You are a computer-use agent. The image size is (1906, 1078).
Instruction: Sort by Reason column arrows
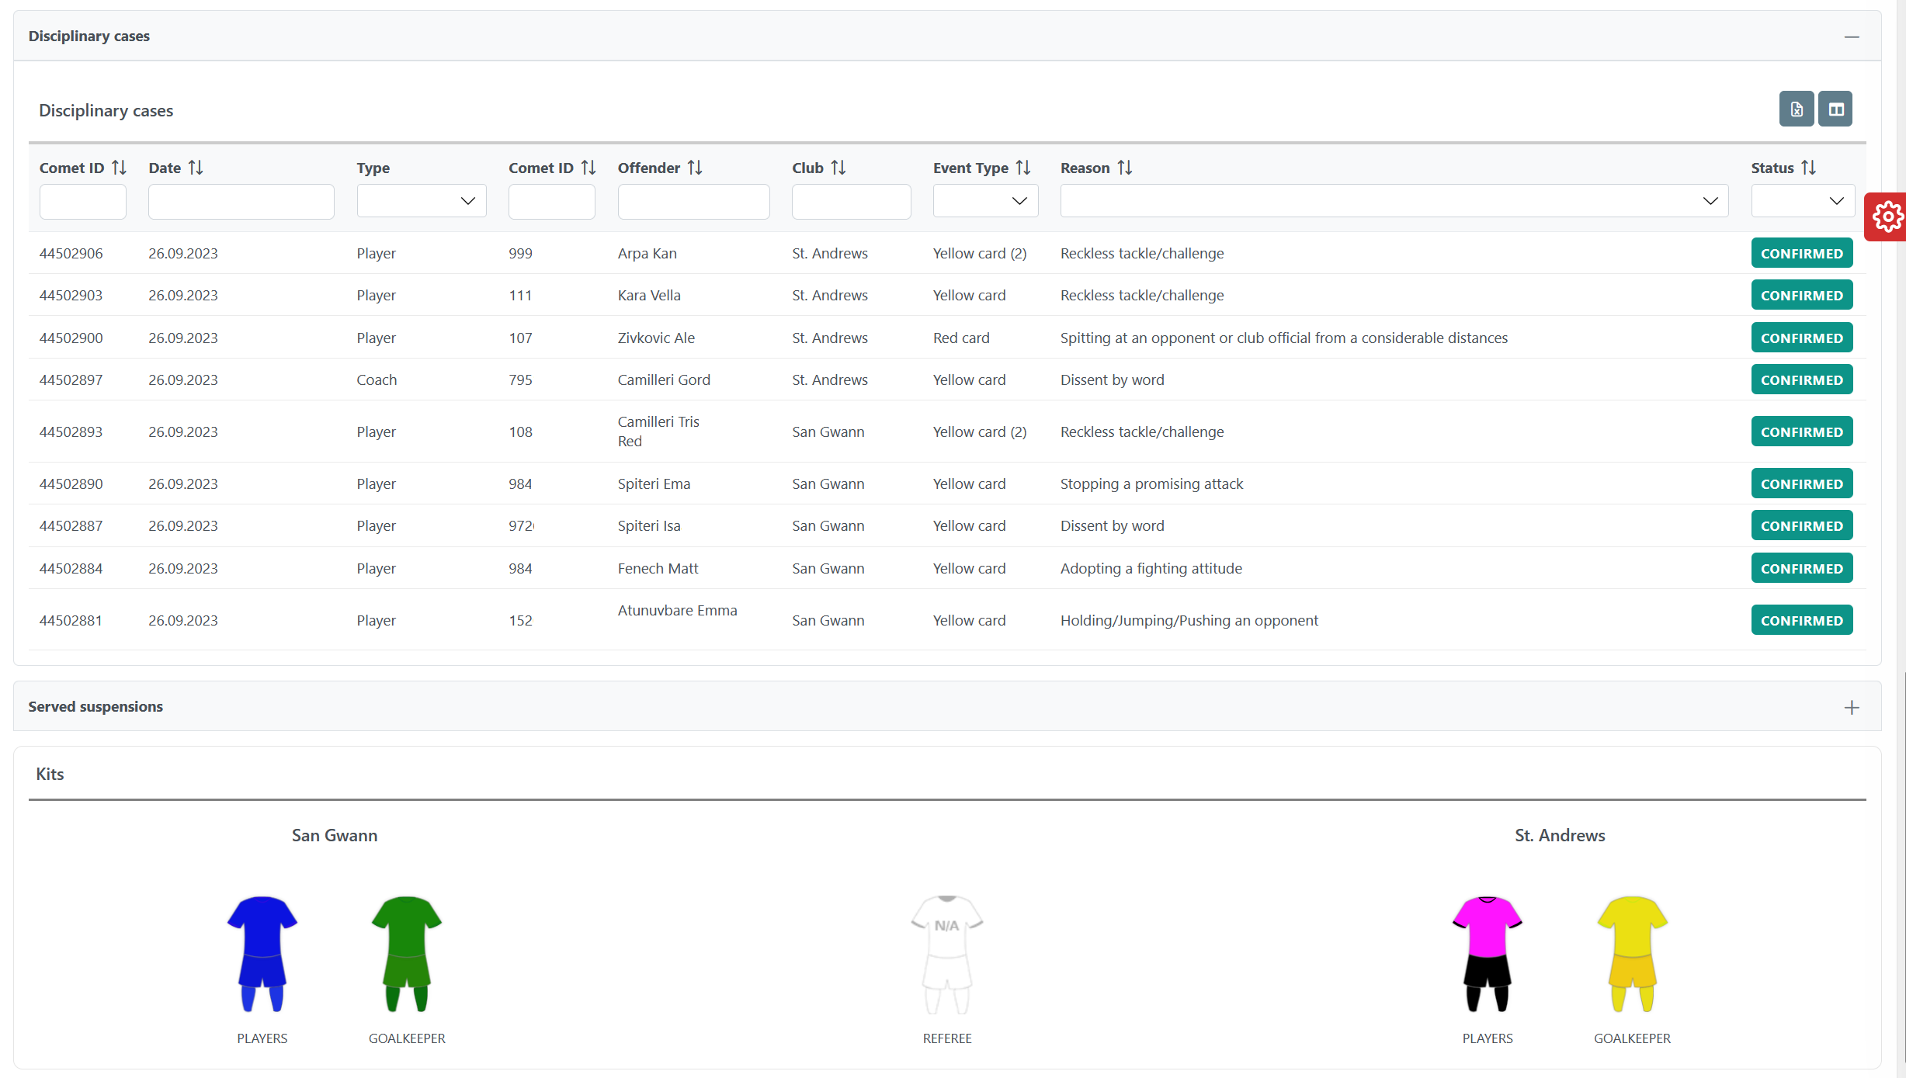[1125, 168]
